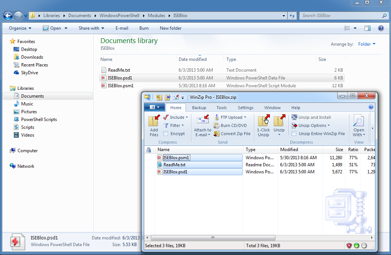391x255 pixels.
Task: Click the arrow that scrolls WinZip's ribbon right
Action: 372,128
